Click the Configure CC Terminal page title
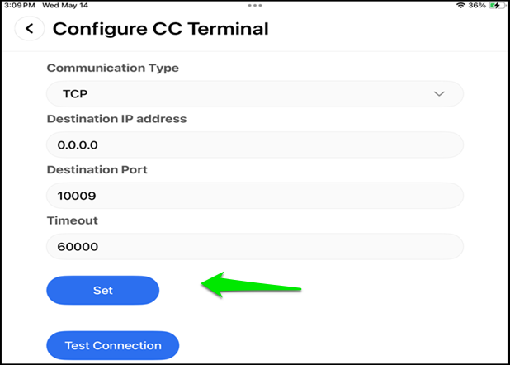The width and height of the screenshot is (510, 365). point(161,29)
